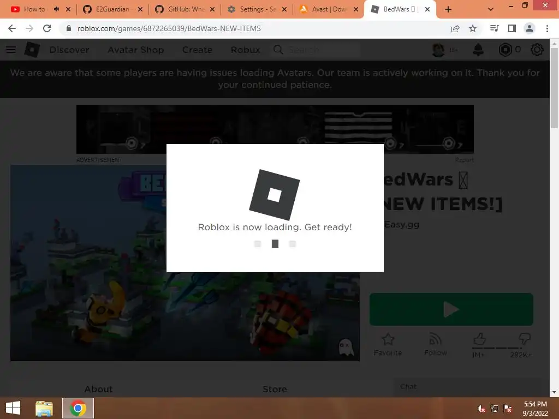This screenshot has height=419, width=559.
Task: Expand the tab search chevron
Action: click(491, 9)
